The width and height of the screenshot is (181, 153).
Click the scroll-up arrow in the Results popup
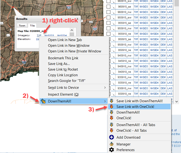72,30
